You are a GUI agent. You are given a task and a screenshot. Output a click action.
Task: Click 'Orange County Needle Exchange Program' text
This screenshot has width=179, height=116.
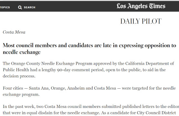52,63
